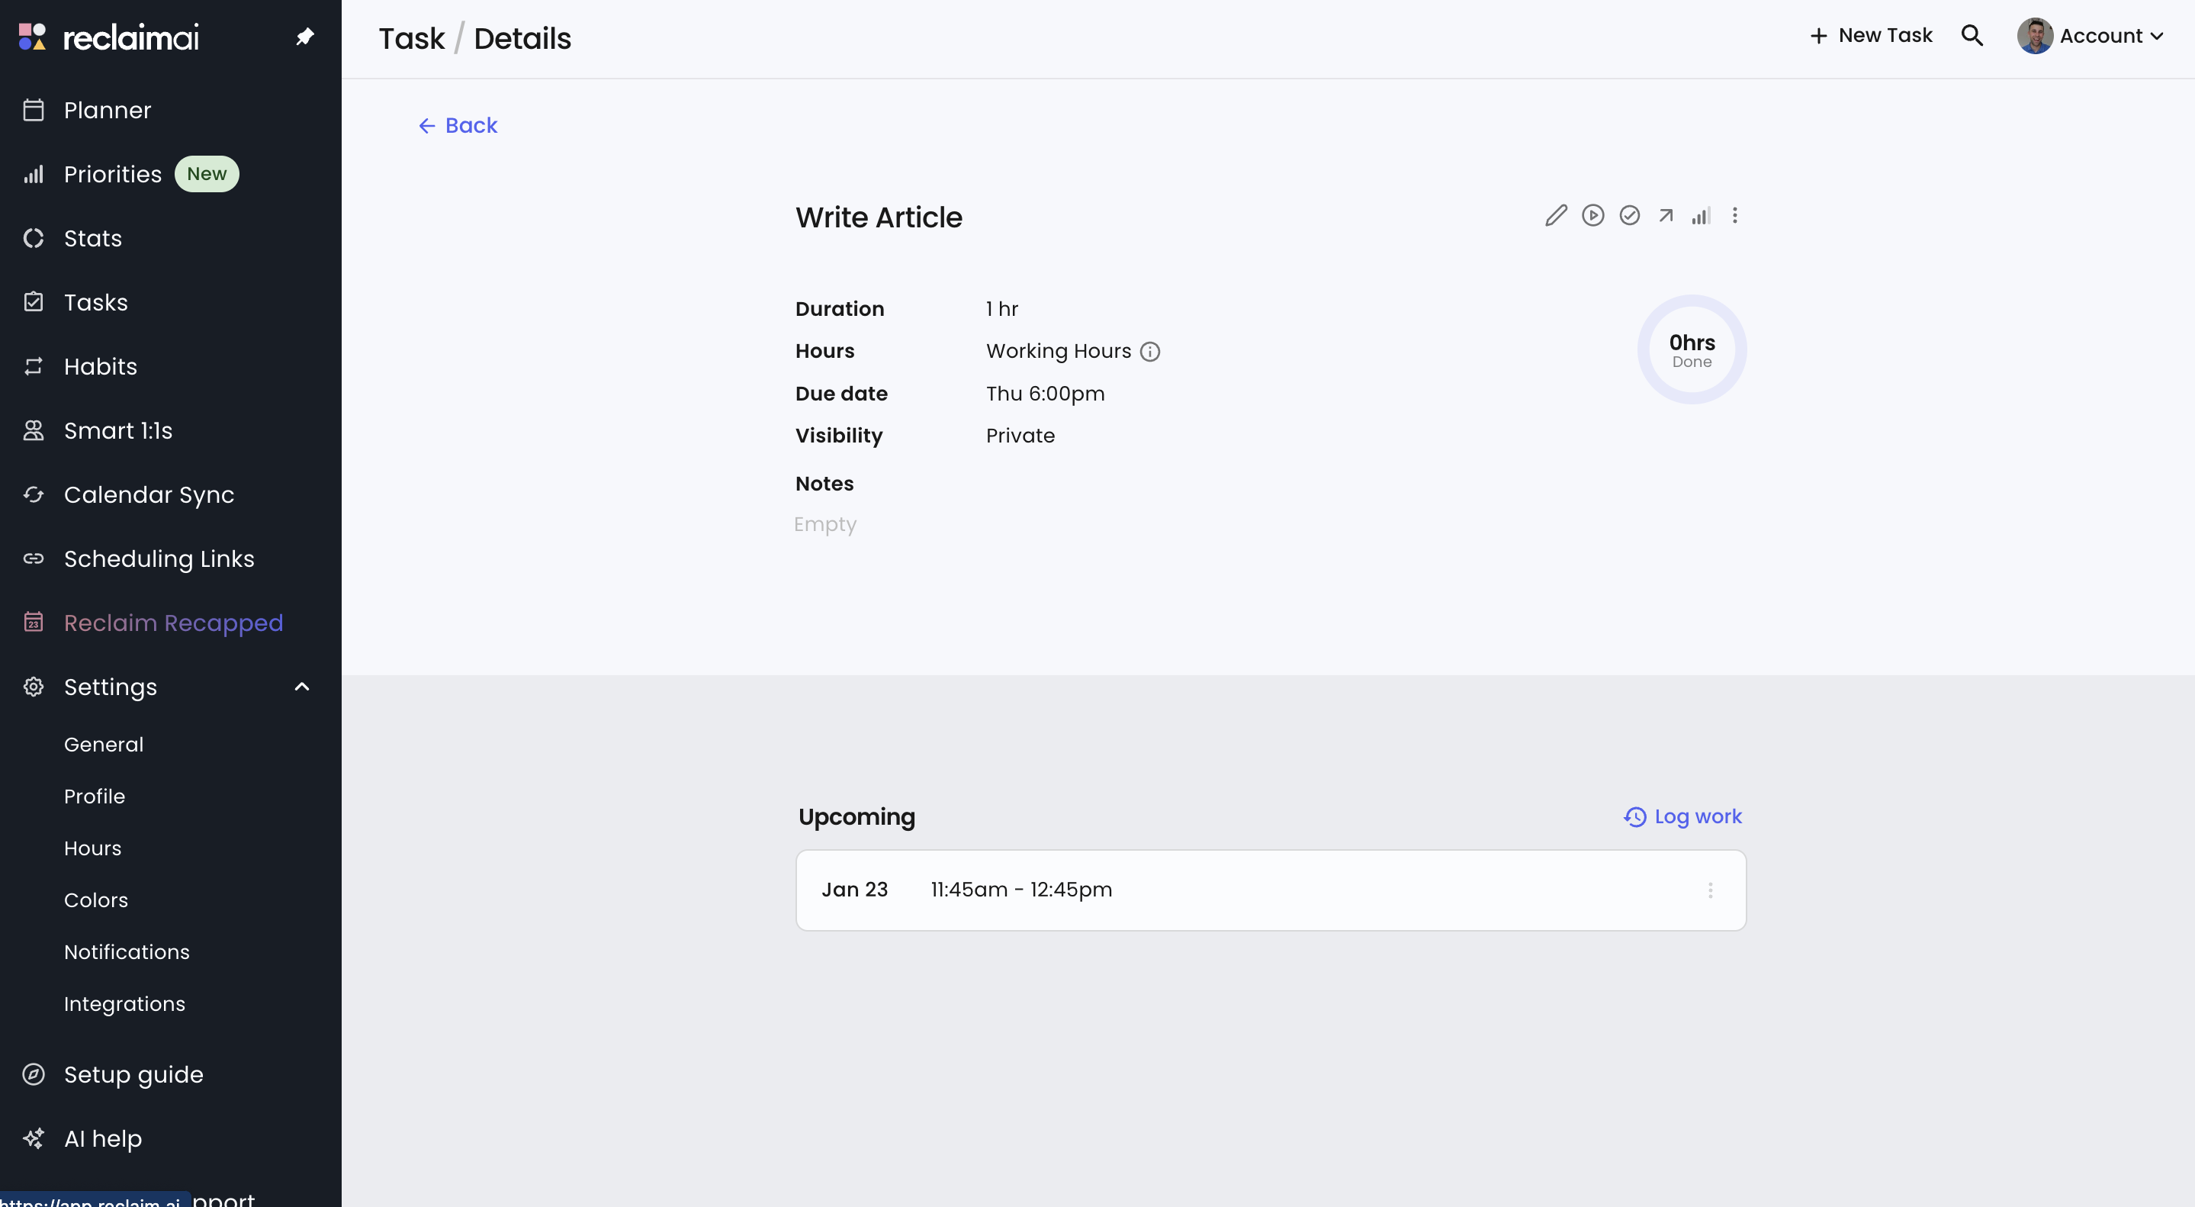Edit the Write Article task with pencil icon

point(1555,215)
